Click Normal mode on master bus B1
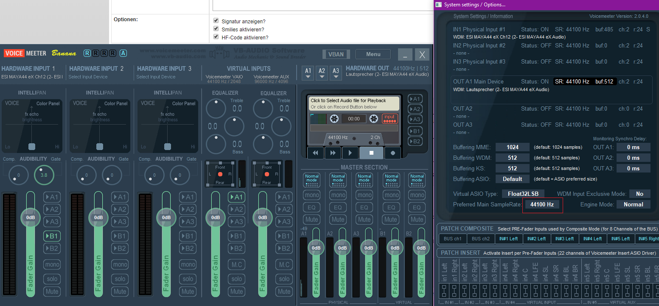 tap(390, 180)
